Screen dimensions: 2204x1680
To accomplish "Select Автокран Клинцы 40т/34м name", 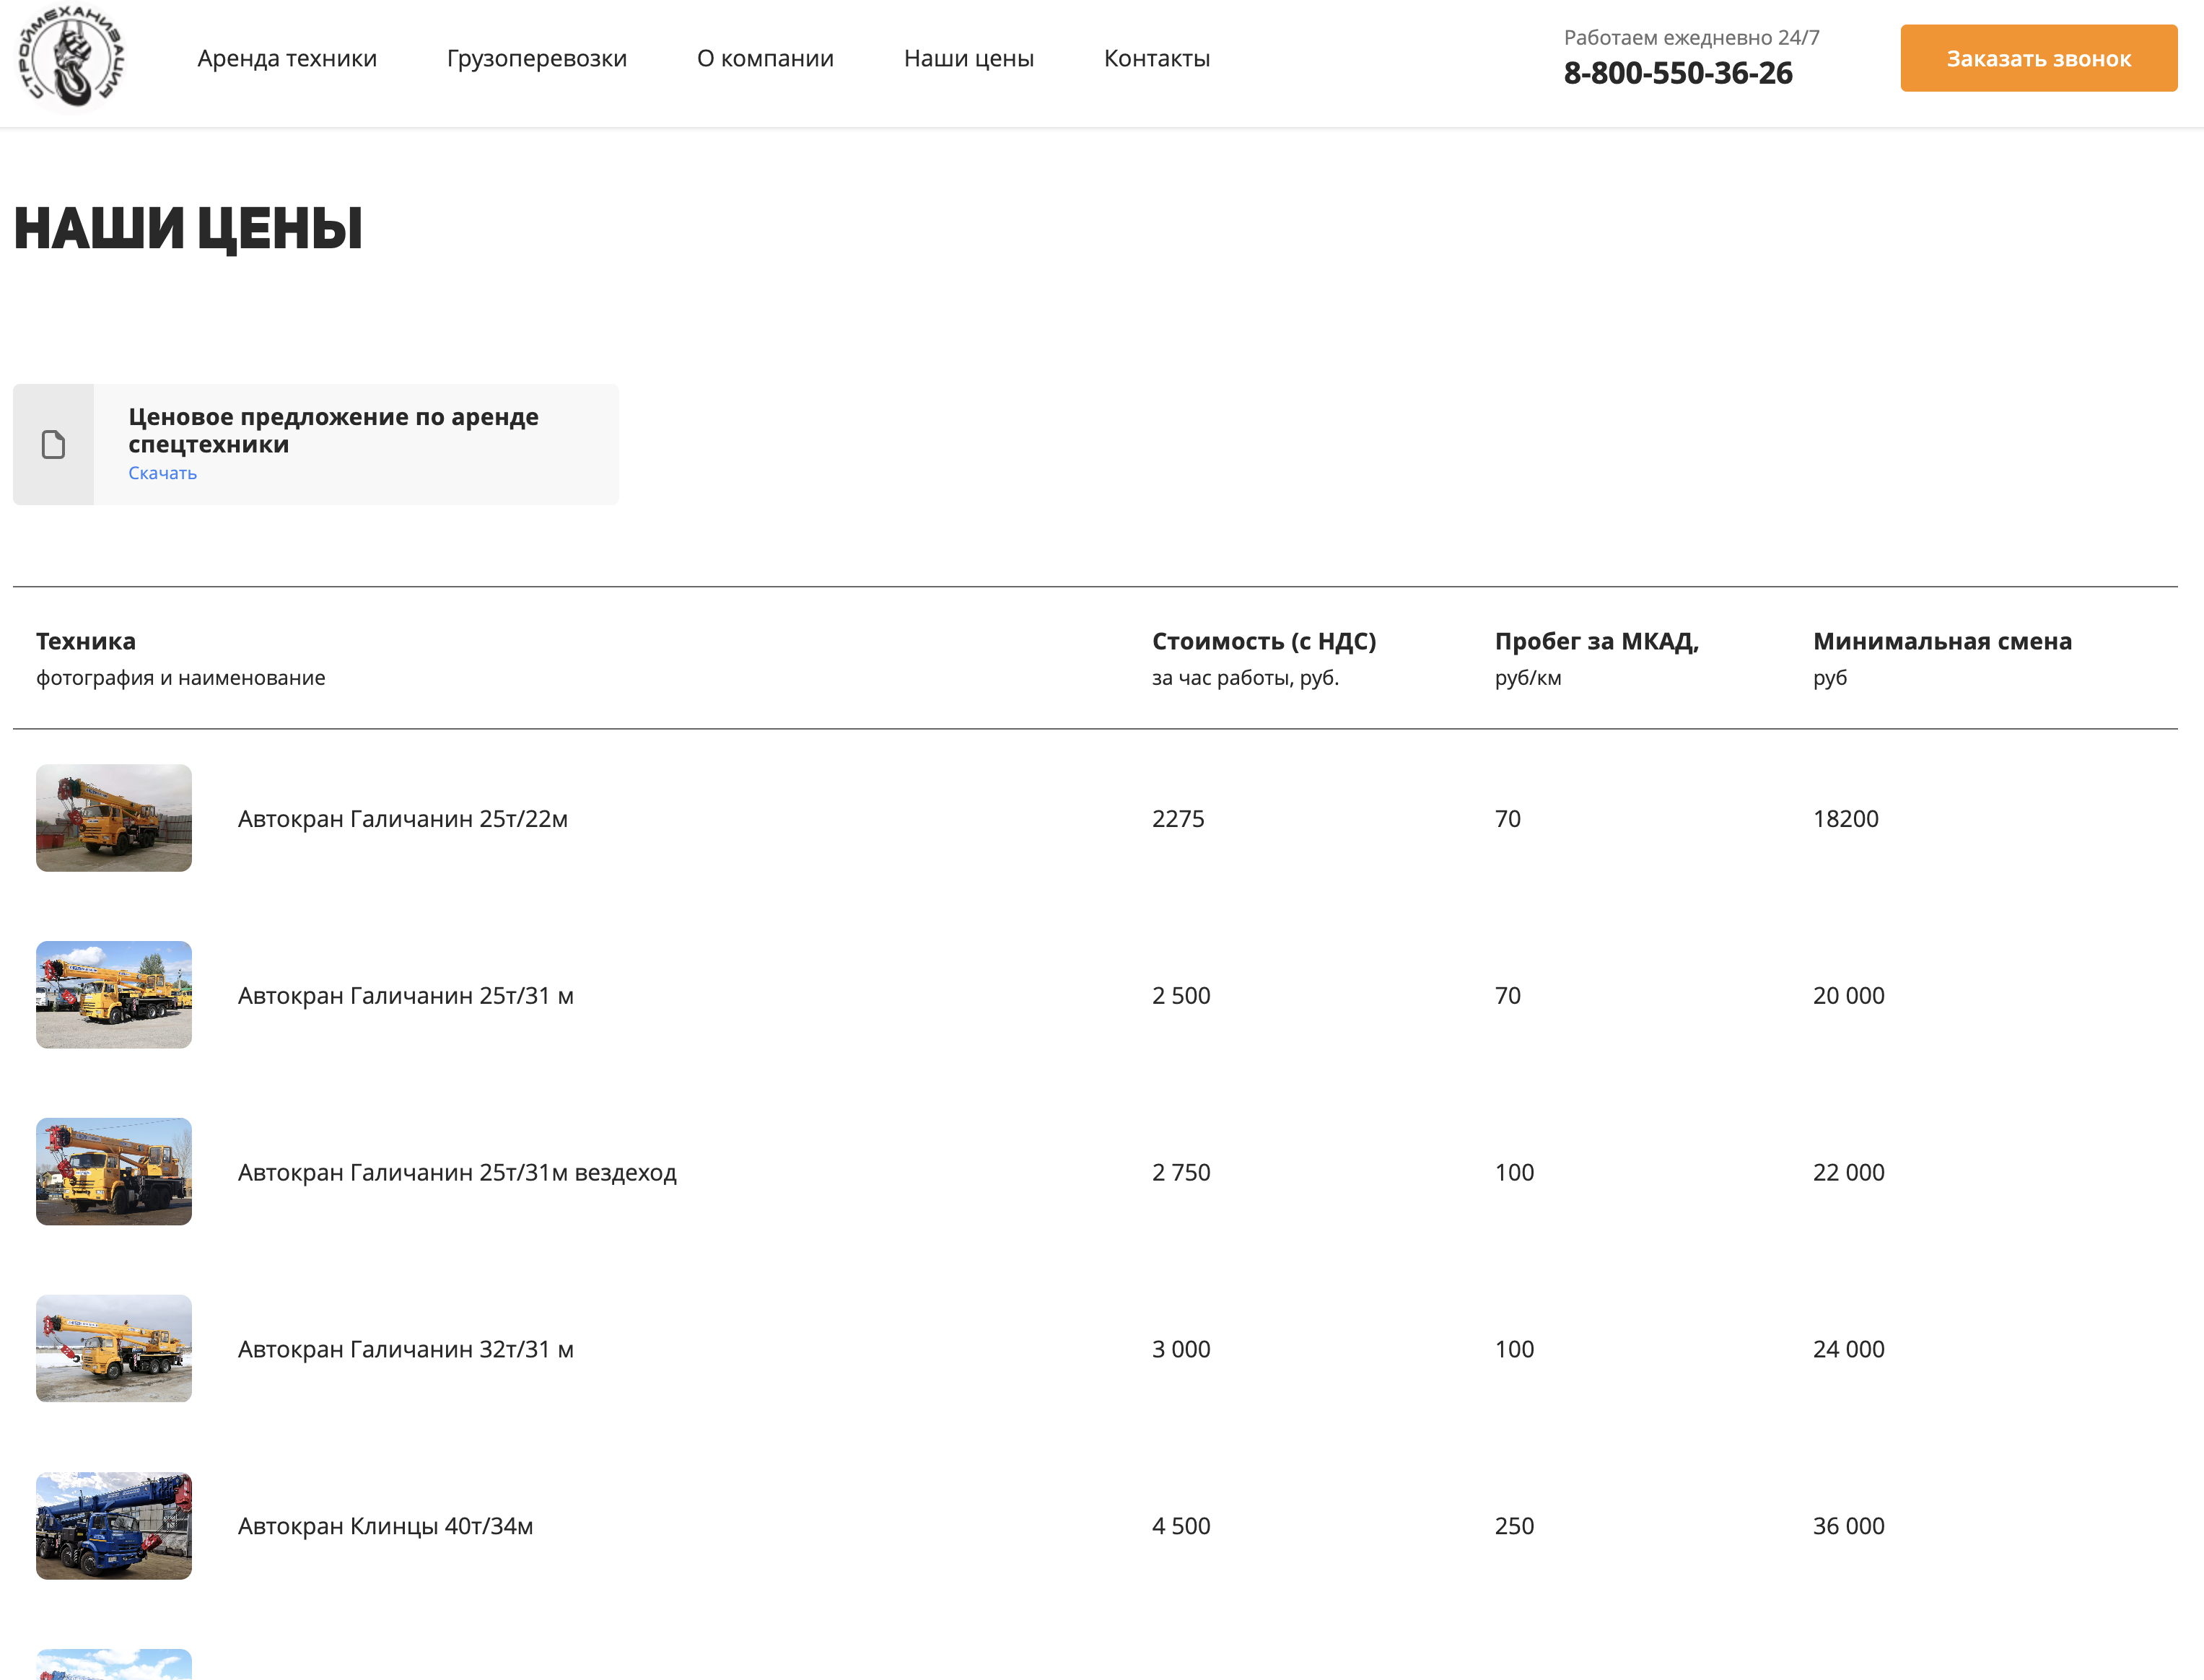I will pyautogui.click(x=385, y=1527).
